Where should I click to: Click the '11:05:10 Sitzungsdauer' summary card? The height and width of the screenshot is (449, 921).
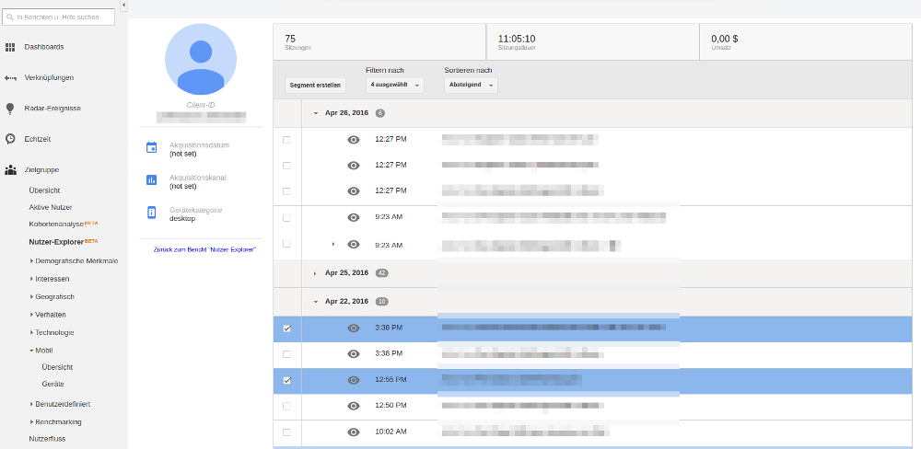tap(592, 41)
